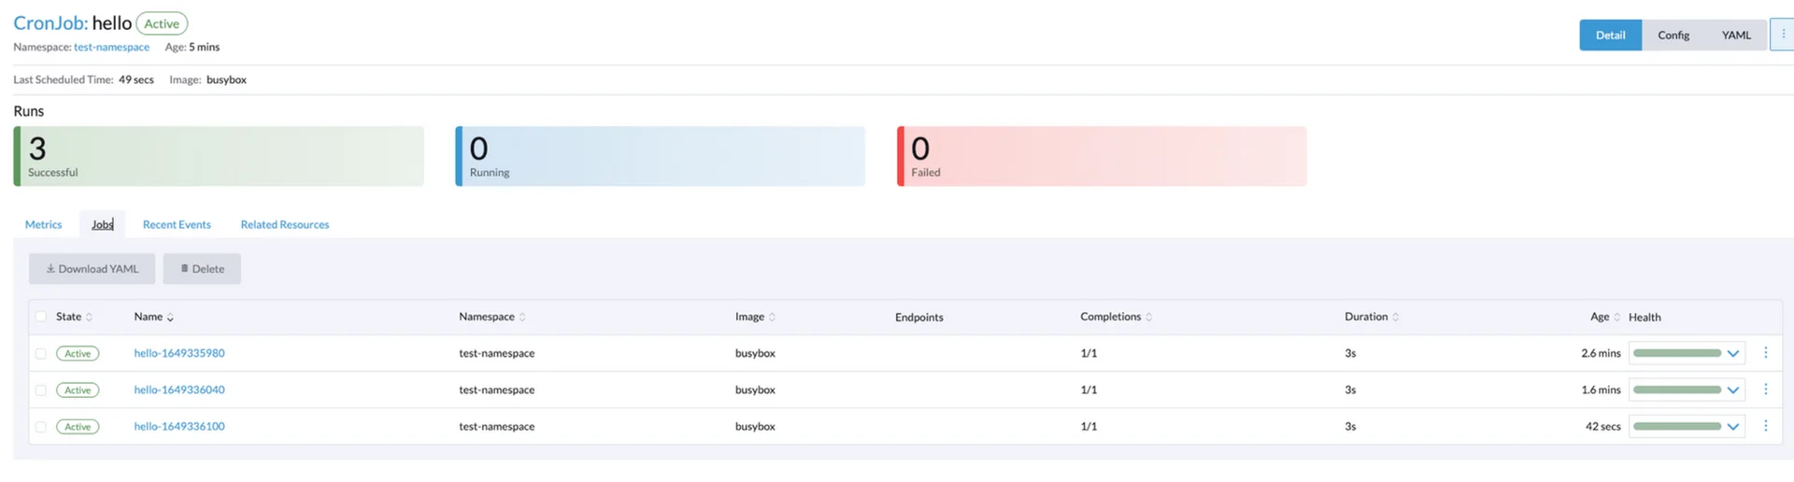Viewport: 1794px width, 482px height.
Task: Check the hello-1649336100 job checkbox
Action: coord(40,427)
